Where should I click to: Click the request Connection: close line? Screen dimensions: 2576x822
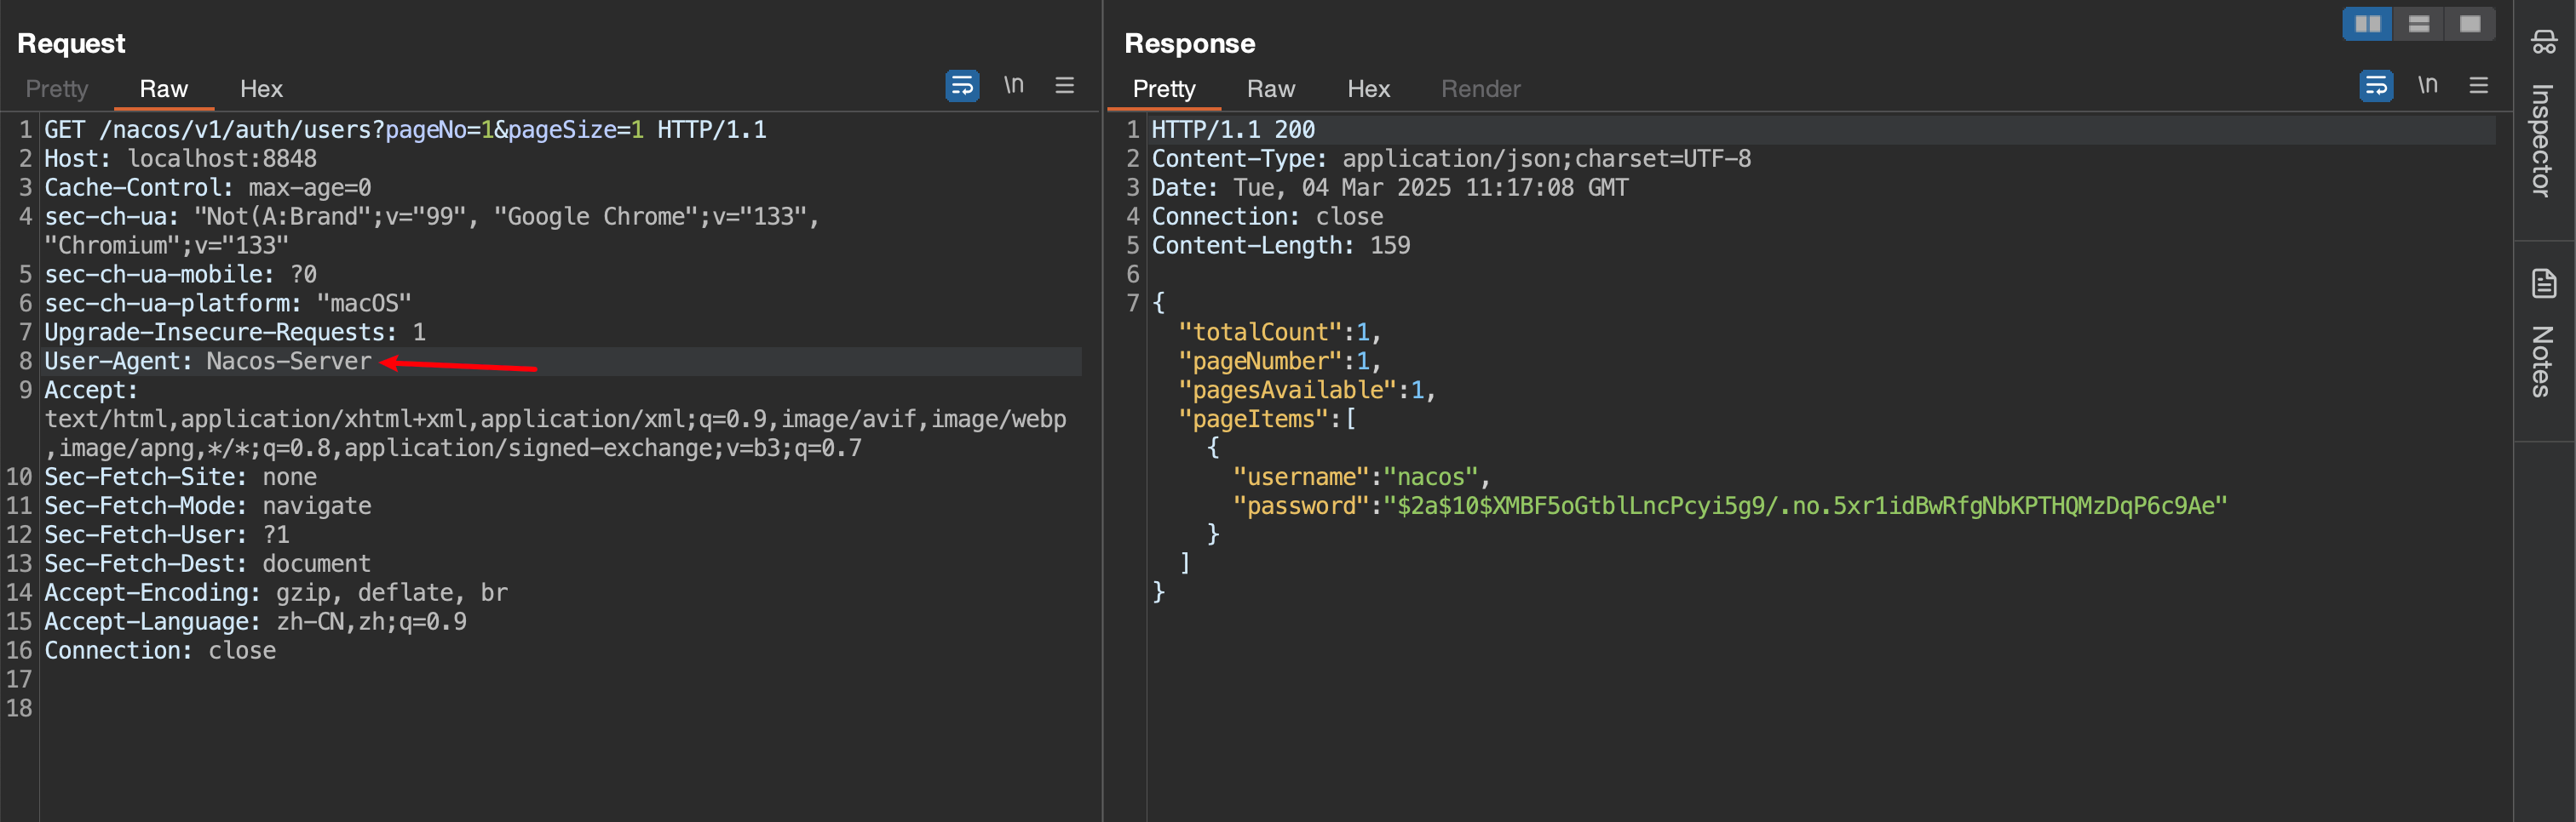[160, 651]
